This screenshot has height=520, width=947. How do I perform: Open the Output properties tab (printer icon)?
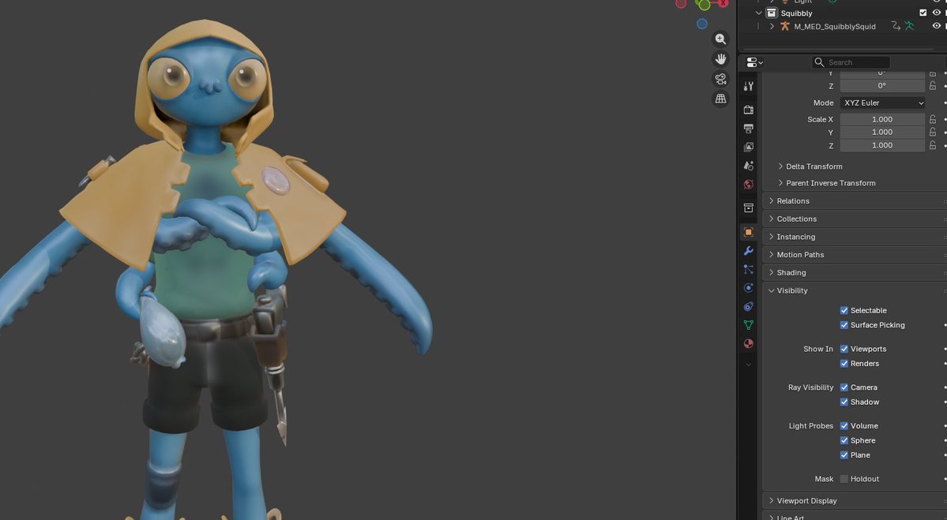coord(748,129)
